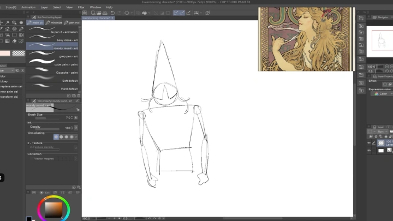
Task: Open Expression color Color dropdown
Action: (382, 94)
